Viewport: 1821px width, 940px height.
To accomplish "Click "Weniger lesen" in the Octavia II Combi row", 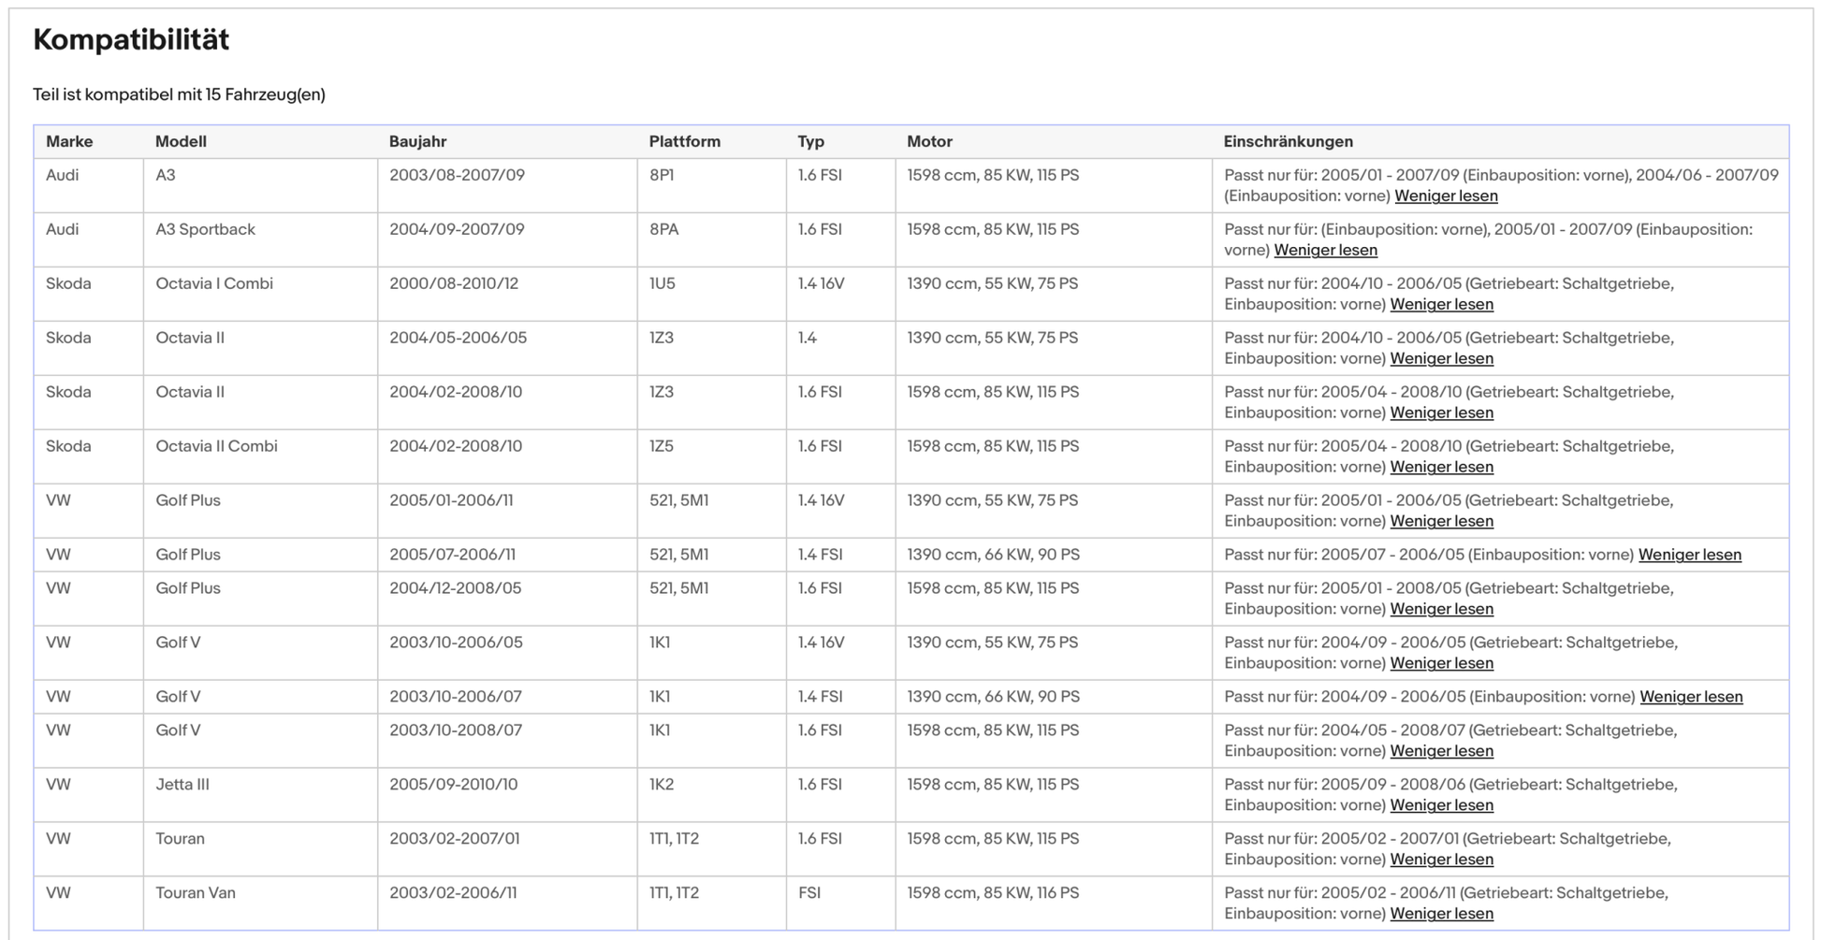I will click(x=1441, y=468).
